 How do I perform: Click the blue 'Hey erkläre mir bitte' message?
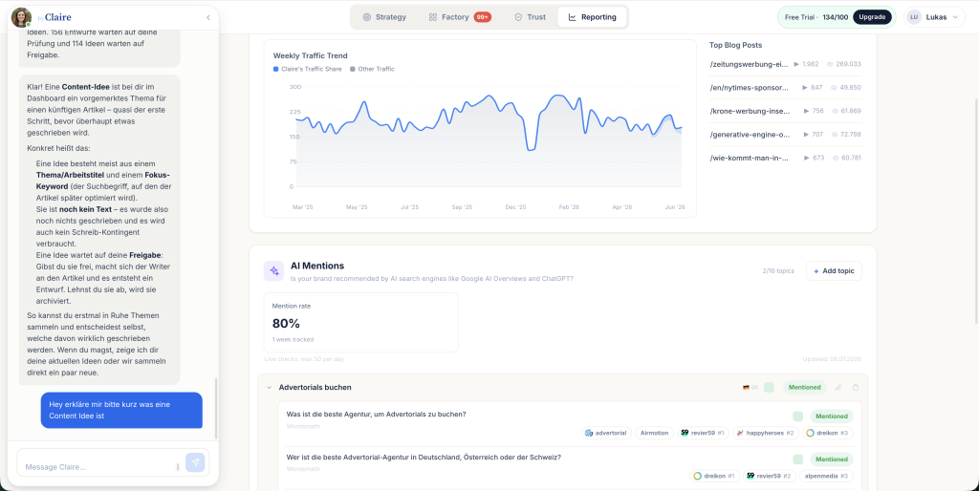tap(121, 410)
